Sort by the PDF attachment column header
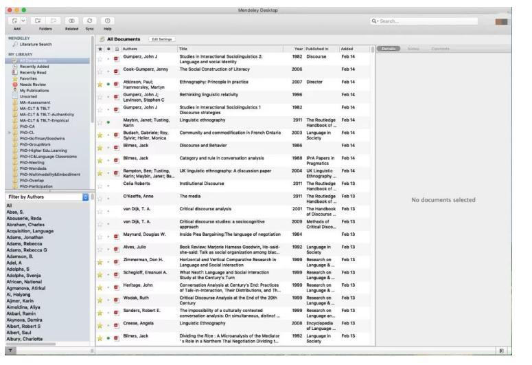Screen dimensions: 532x365 point(117,49)
